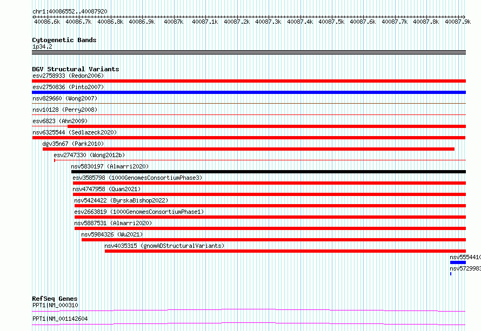Open the DGV Structural Variants track title

pos(76,69)
